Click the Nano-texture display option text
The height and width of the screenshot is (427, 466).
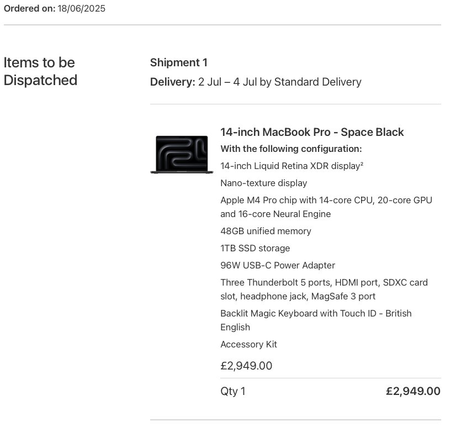[x=263, y=183]
